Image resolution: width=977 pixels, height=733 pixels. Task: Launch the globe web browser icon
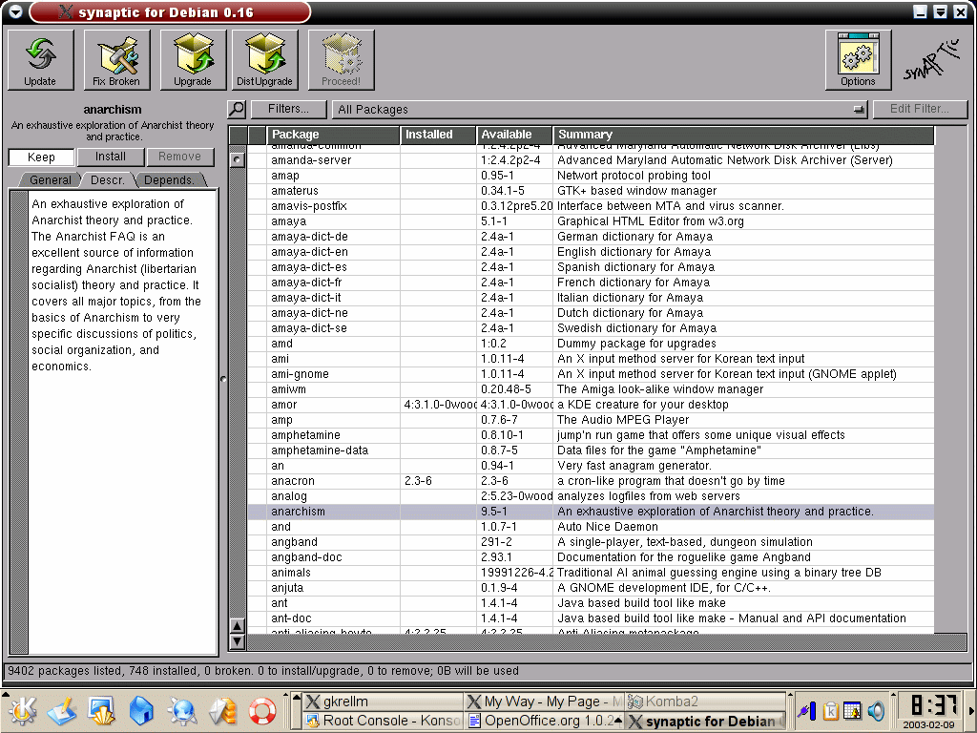(x=182, y=710)
